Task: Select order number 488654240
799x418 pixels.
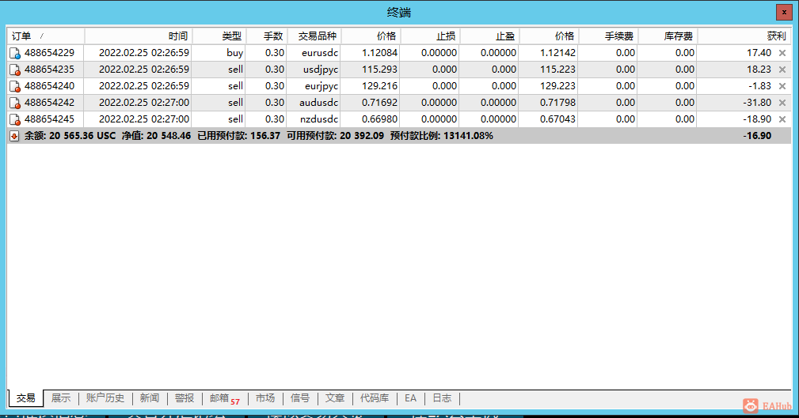Action: click(49, 86)
